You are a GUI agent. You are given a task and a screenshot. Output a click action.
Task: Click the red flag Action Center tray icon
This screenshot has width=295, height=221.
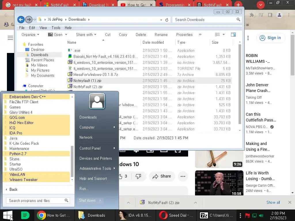click(247, 215)
